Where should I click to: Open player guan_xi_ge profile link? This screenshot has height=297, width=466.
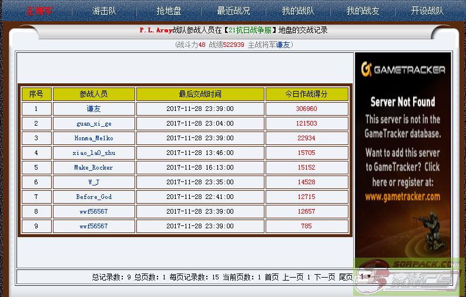94,123
